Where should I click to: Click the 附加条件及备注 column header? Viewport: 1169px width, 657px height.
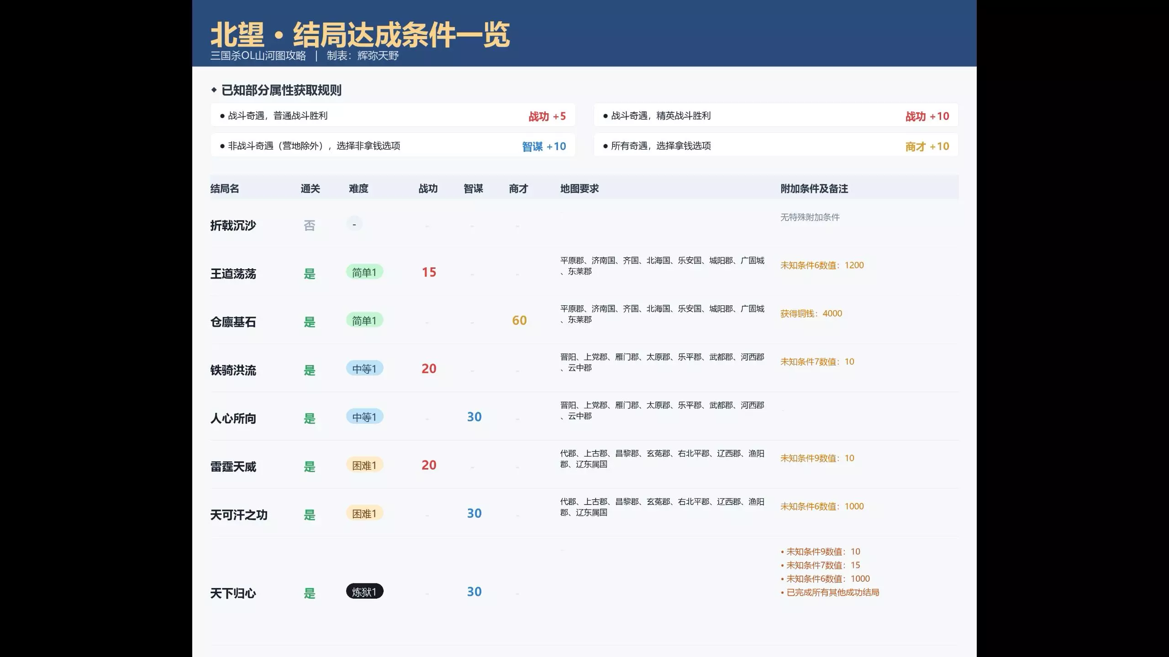pos(814,188)
